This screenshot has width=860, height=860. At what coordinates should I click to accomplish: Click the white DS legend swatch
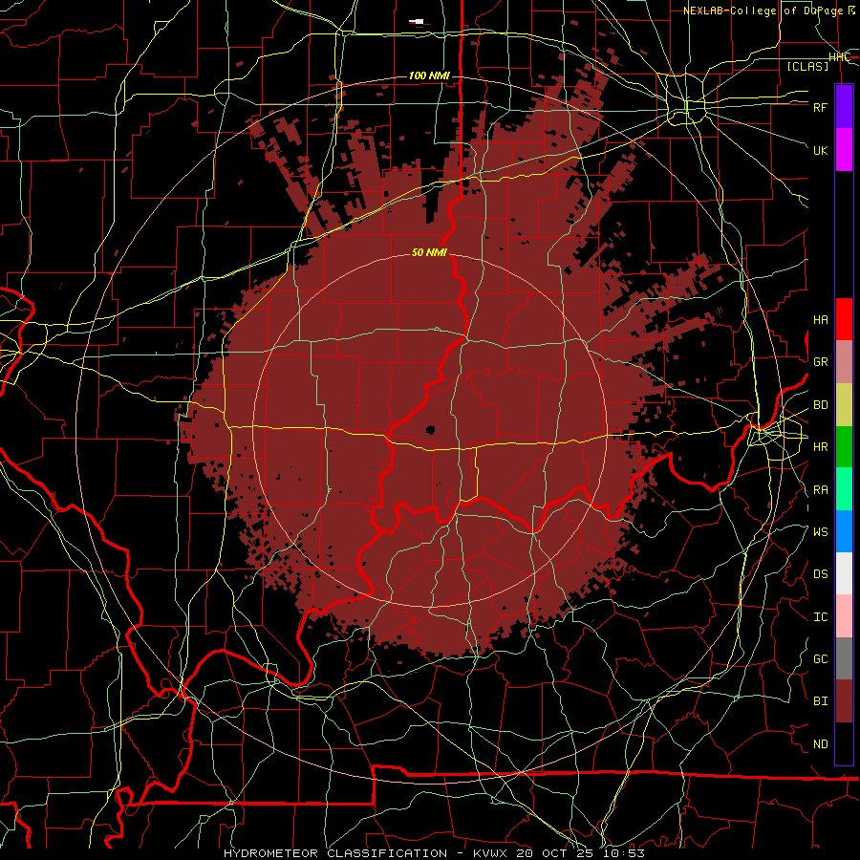[844, 573]
